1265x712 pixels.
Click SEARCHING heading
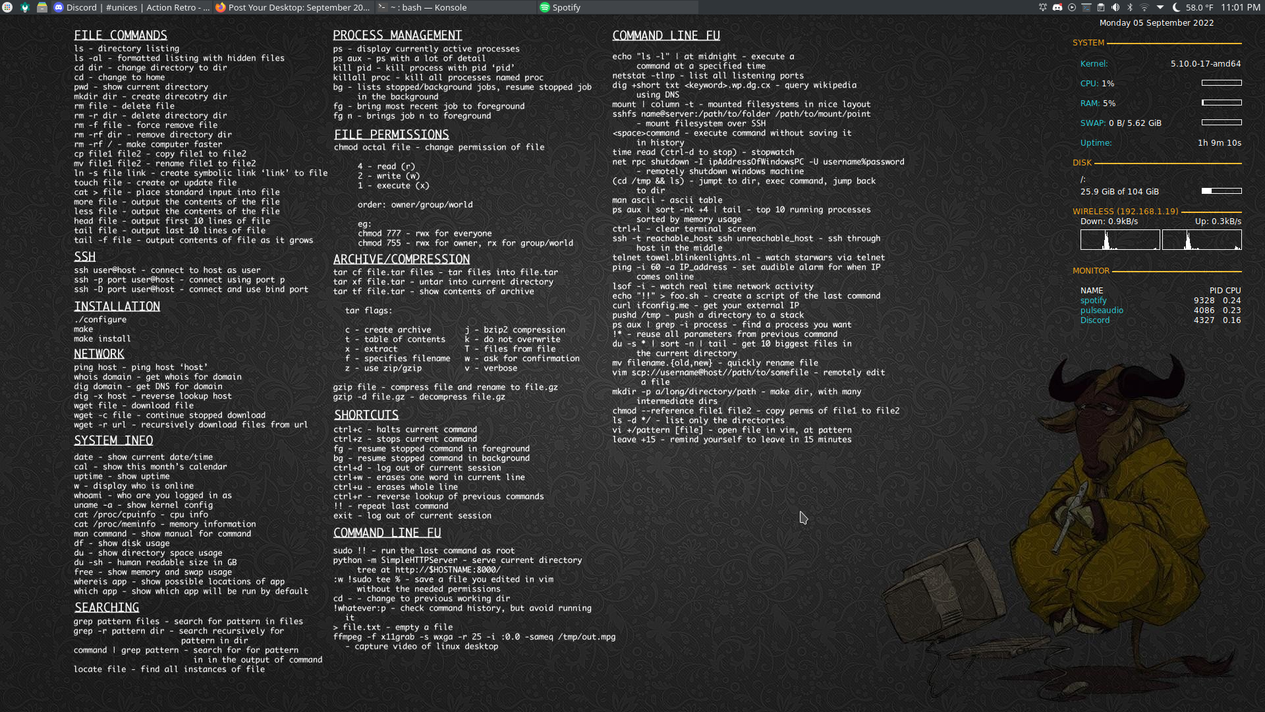pyautogui.click(x=107, y=607)
